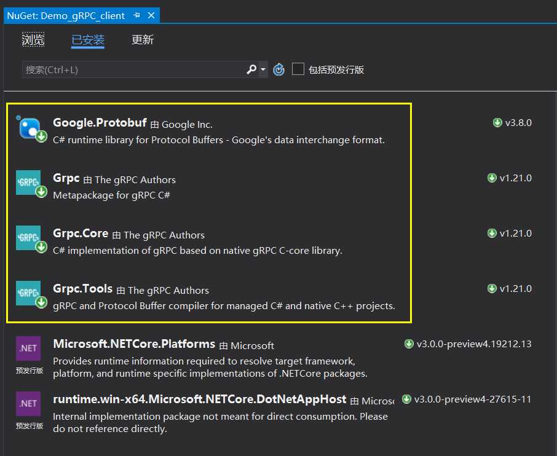This screenshot has width=557, height=456.
Task: Click 'Metapackage for gRPC C#' description
Action: (111, 195)
